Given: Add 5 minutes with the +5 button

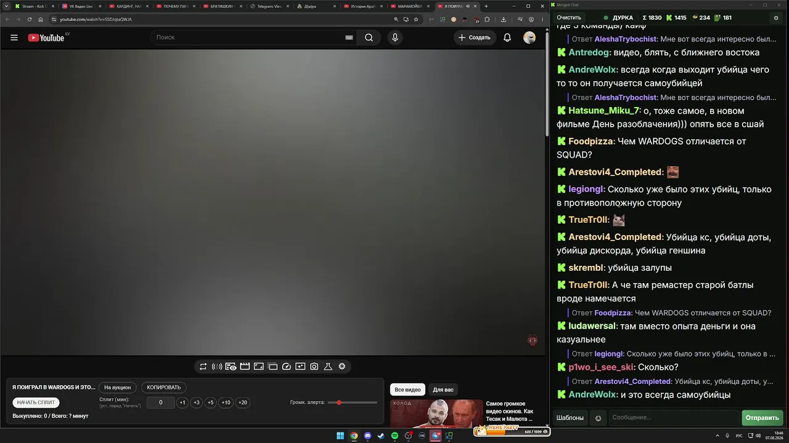Looking at the screenshot, I should pos(211,402).
